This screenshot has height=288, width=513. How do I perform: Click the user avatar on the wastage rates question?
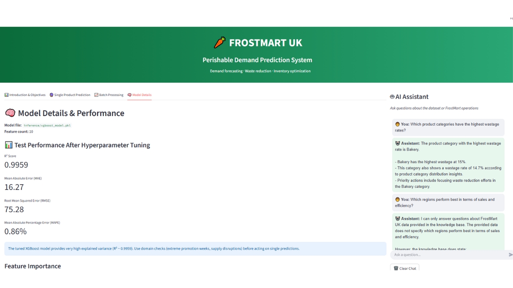398,124
